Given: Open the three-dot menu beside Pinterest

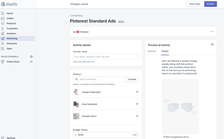Looking at the screenshot, I should tap(212, 32).
